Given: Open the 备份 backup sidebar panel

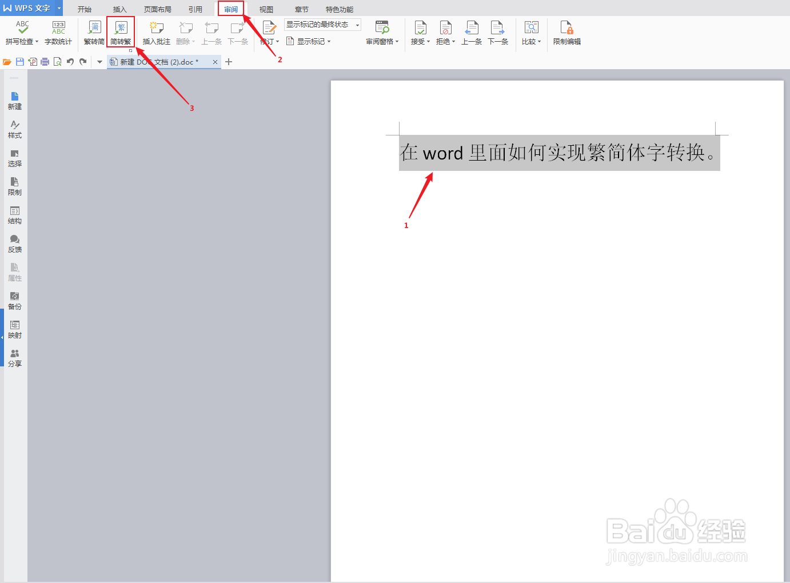Looking at the screenshot, I should (x=15, y=301).
